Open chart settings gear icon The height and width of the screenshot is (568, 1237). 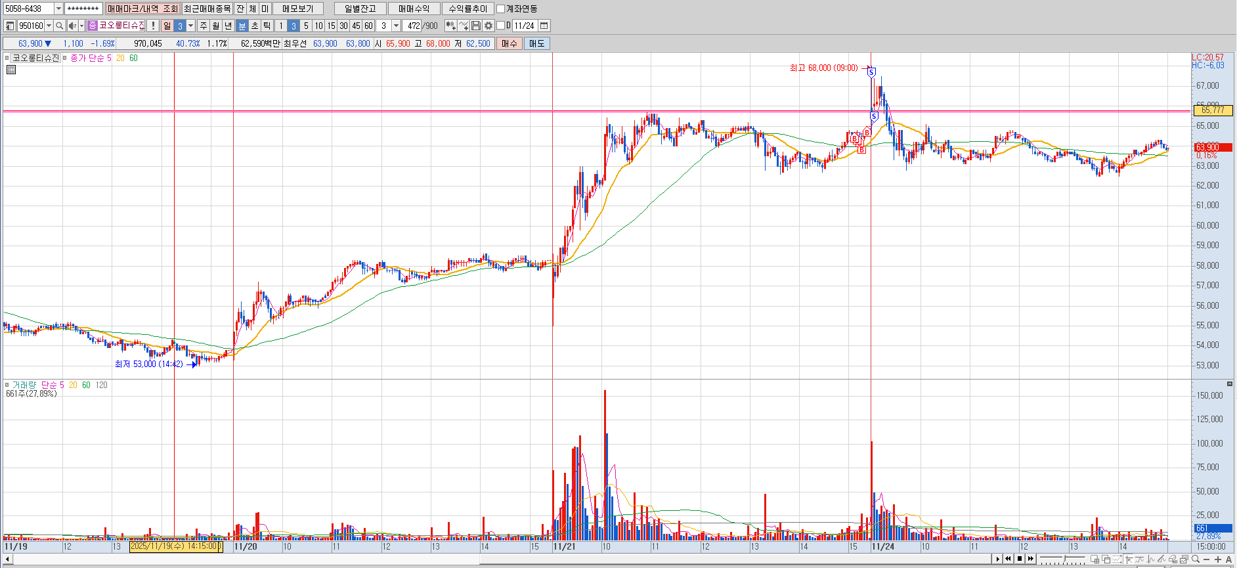pos(488,26)
